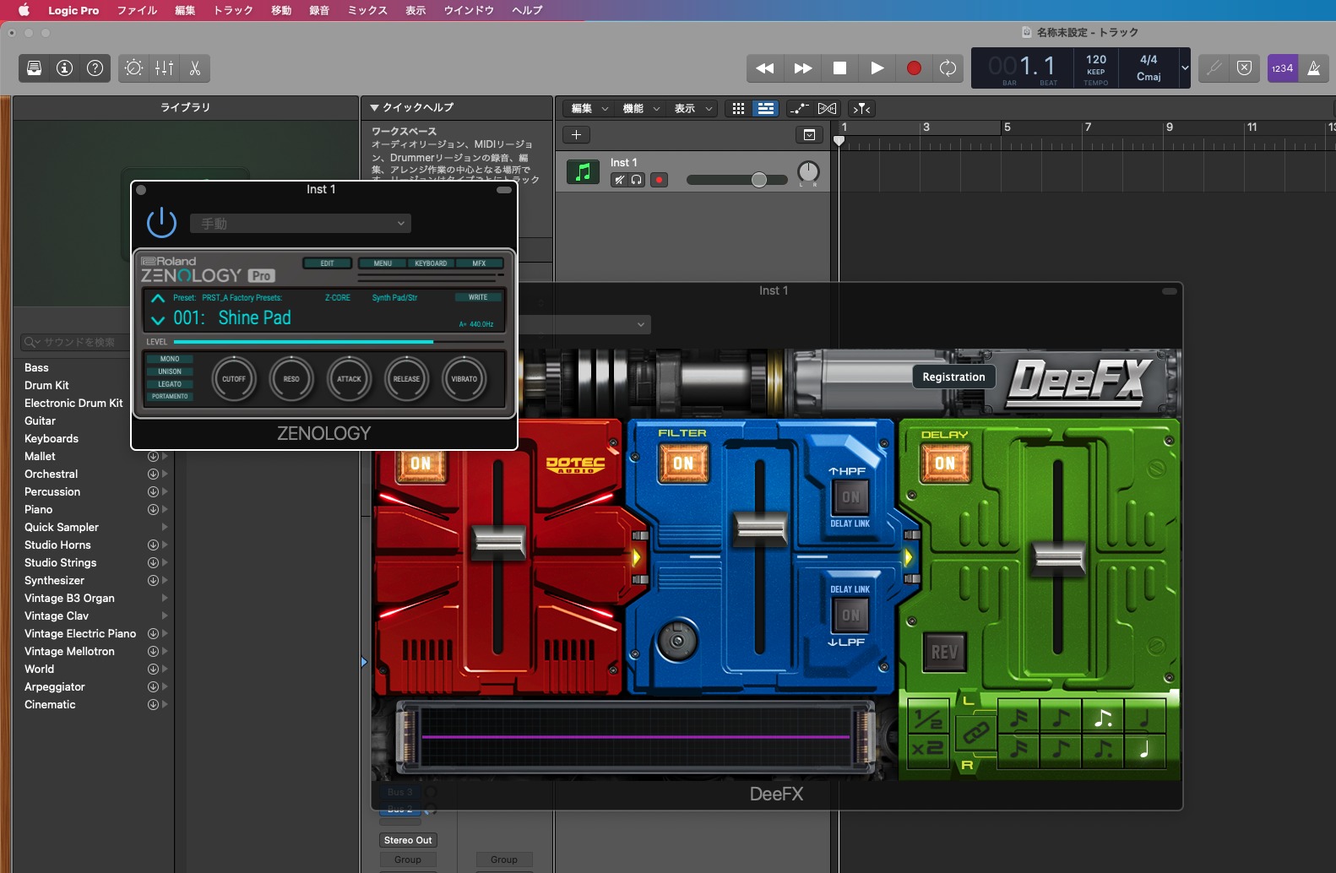Click the green music note track icon
1336x873 pixels.
tap(583, 172)
